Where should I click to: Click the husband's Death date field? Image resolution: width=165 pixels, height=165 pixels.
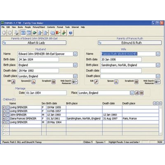tap(38, 71)
